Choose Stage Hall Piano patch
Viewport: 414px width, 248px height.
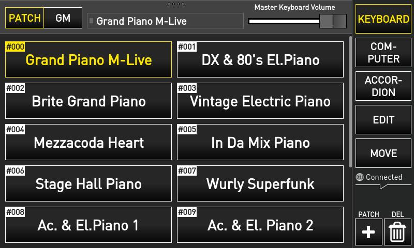point(88,184)
